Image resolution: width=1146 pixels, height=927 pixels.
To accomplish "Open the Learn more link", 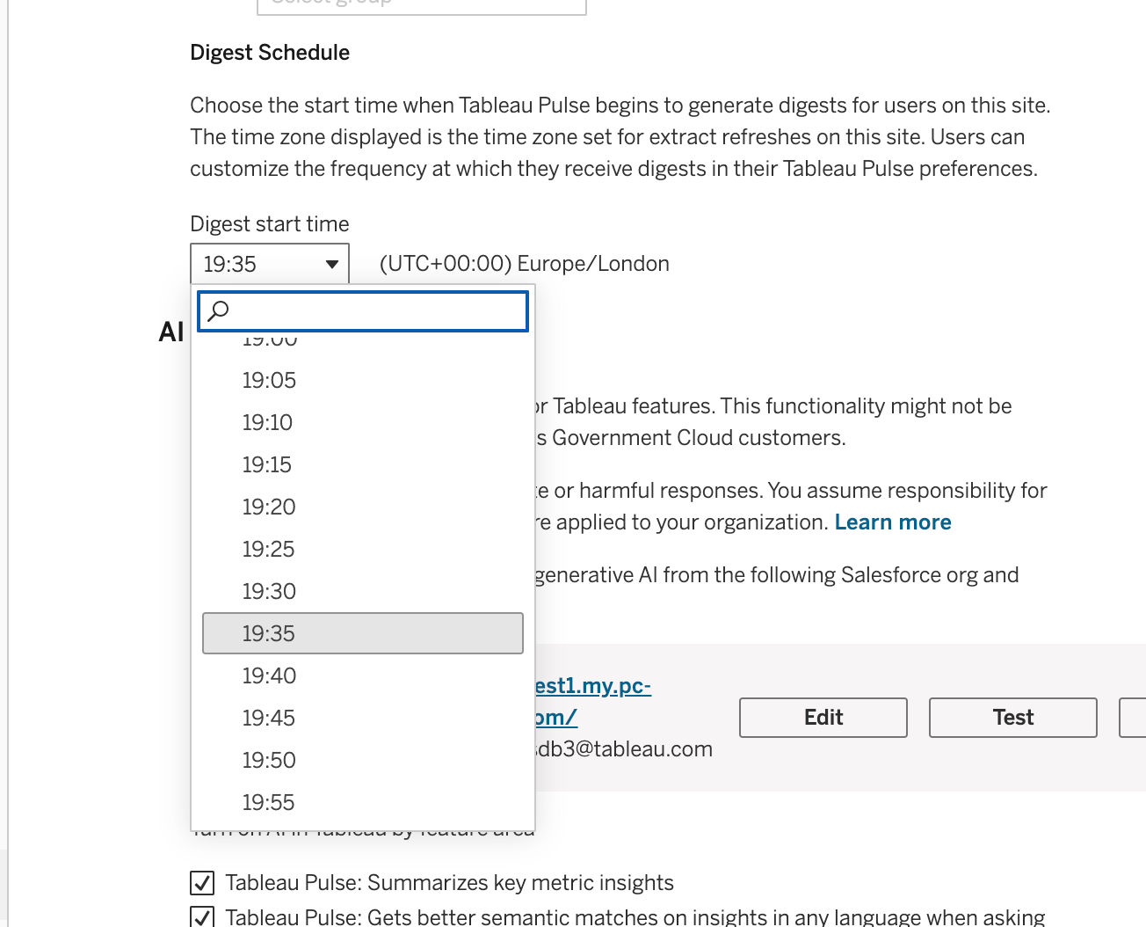I will [892, 522].
